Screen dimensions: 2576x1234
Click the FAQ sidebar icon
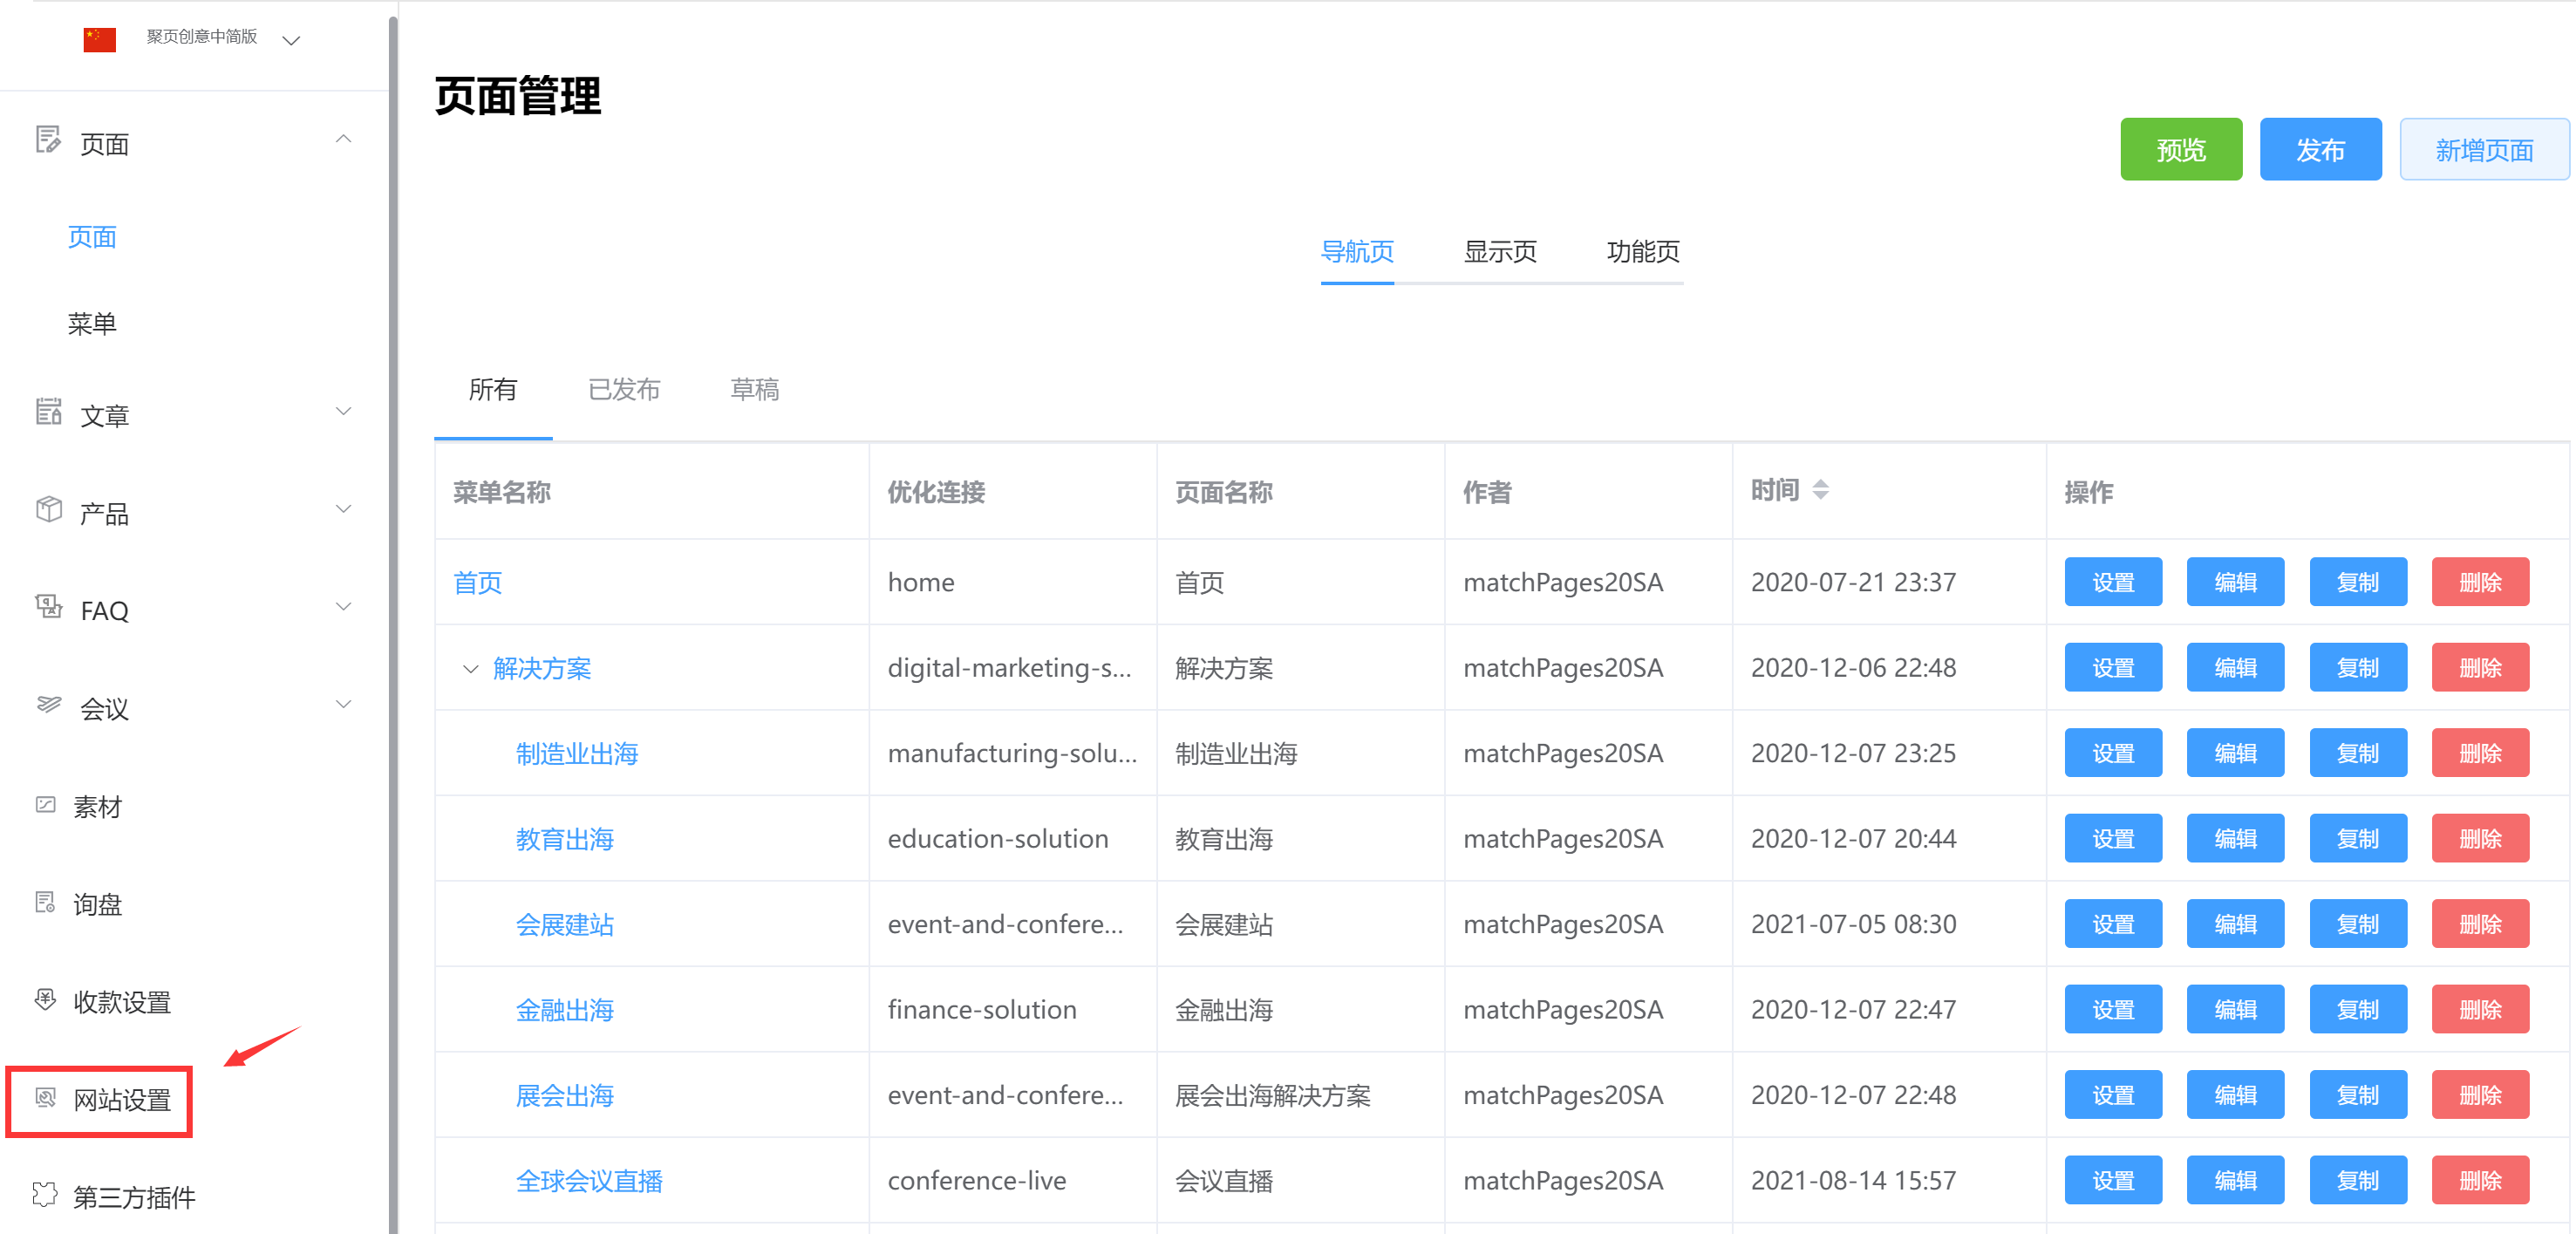pos(48,608)
